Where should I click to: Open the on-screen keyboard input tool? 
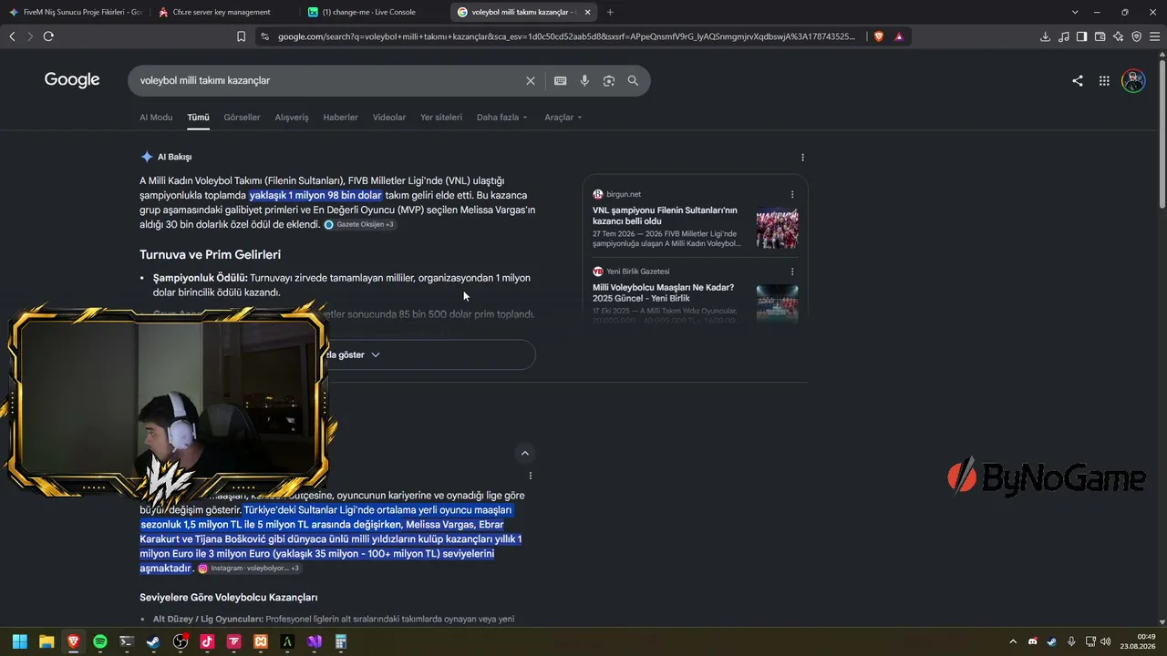560,80
